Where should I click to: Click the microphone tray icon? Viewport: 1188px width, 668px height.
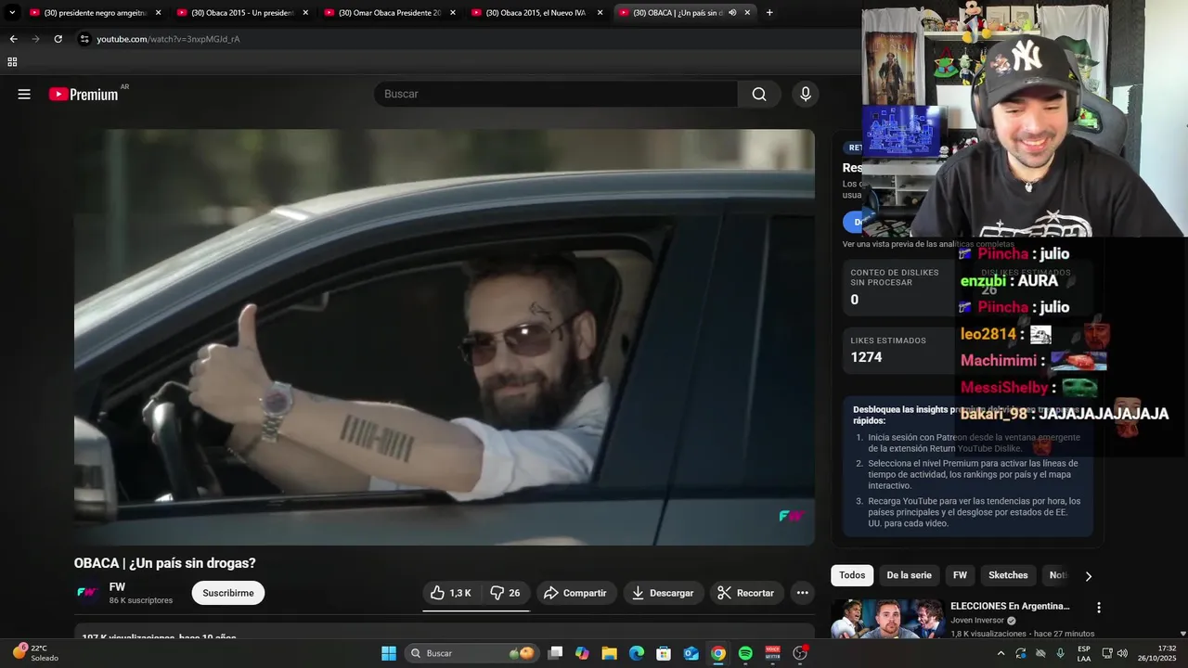(1060, 653)
